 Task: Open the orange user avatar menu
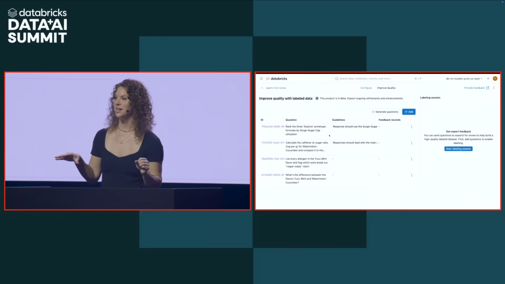(495, 78)
